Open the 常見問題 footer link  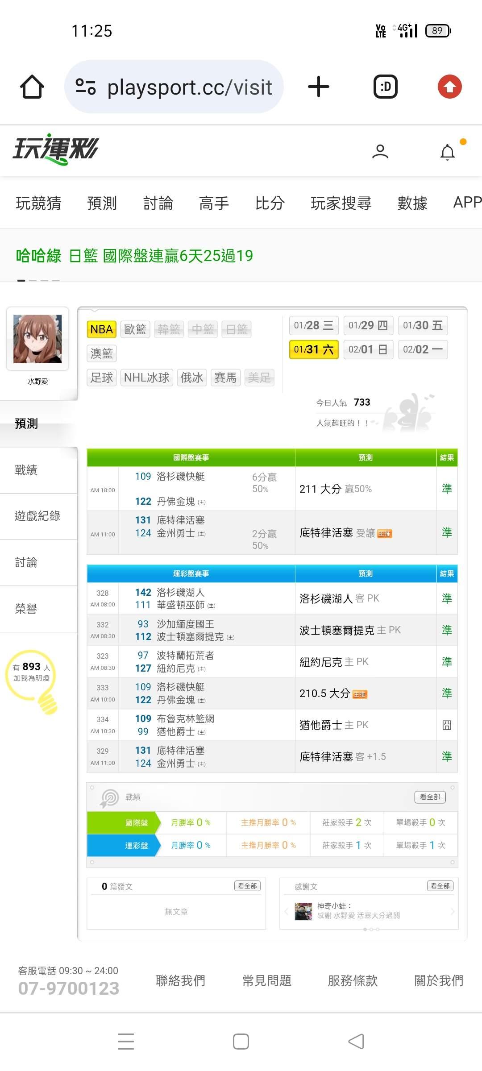click(x=266, y=980)
